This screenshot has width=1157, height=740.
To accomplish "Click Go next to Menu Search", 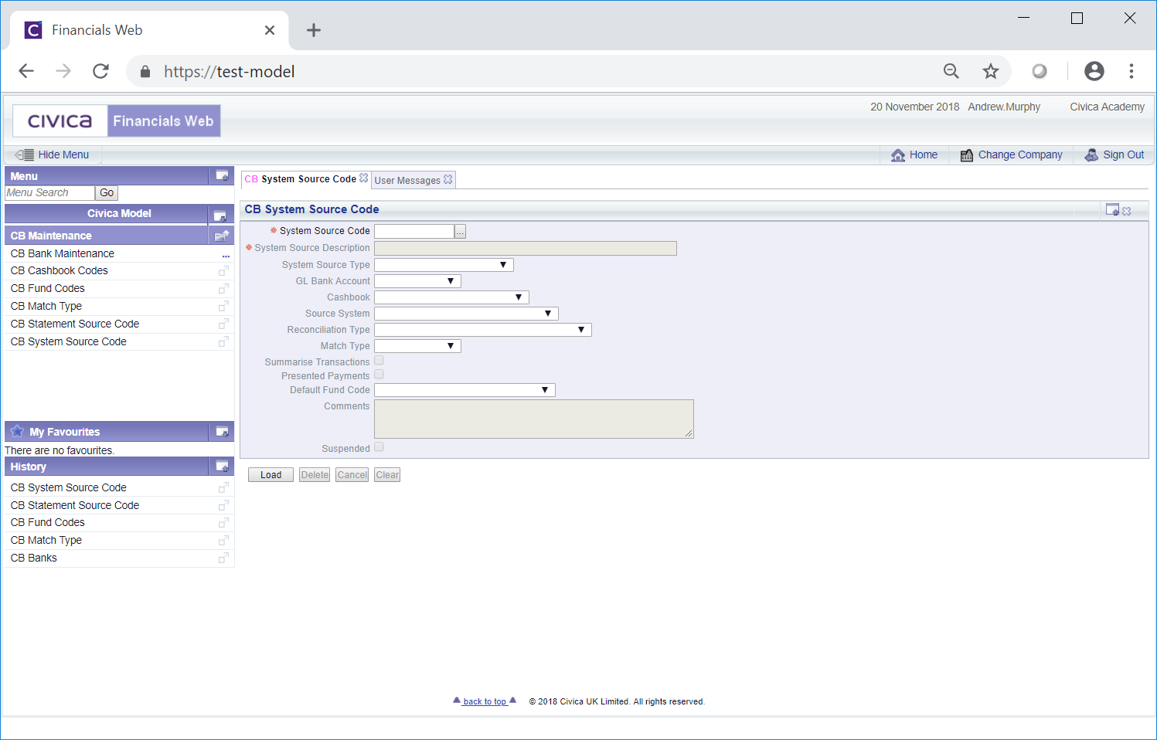I will tap(107, 193).
